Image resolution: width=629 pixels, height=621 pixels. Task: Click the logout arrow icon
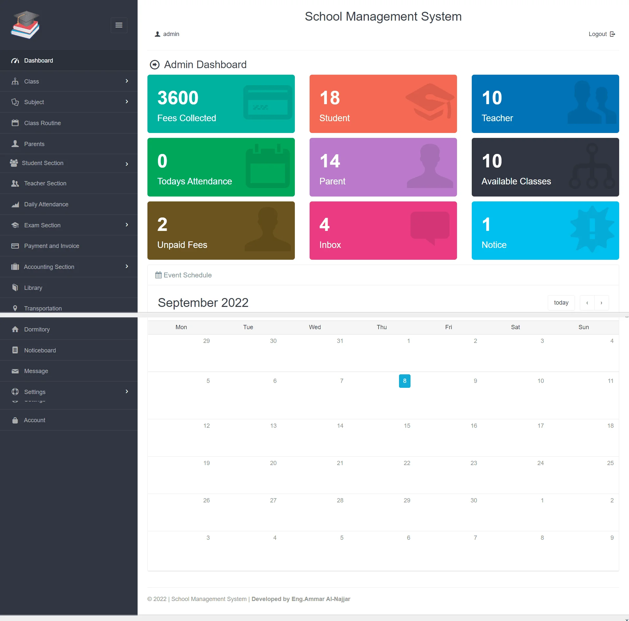[612, 34]
